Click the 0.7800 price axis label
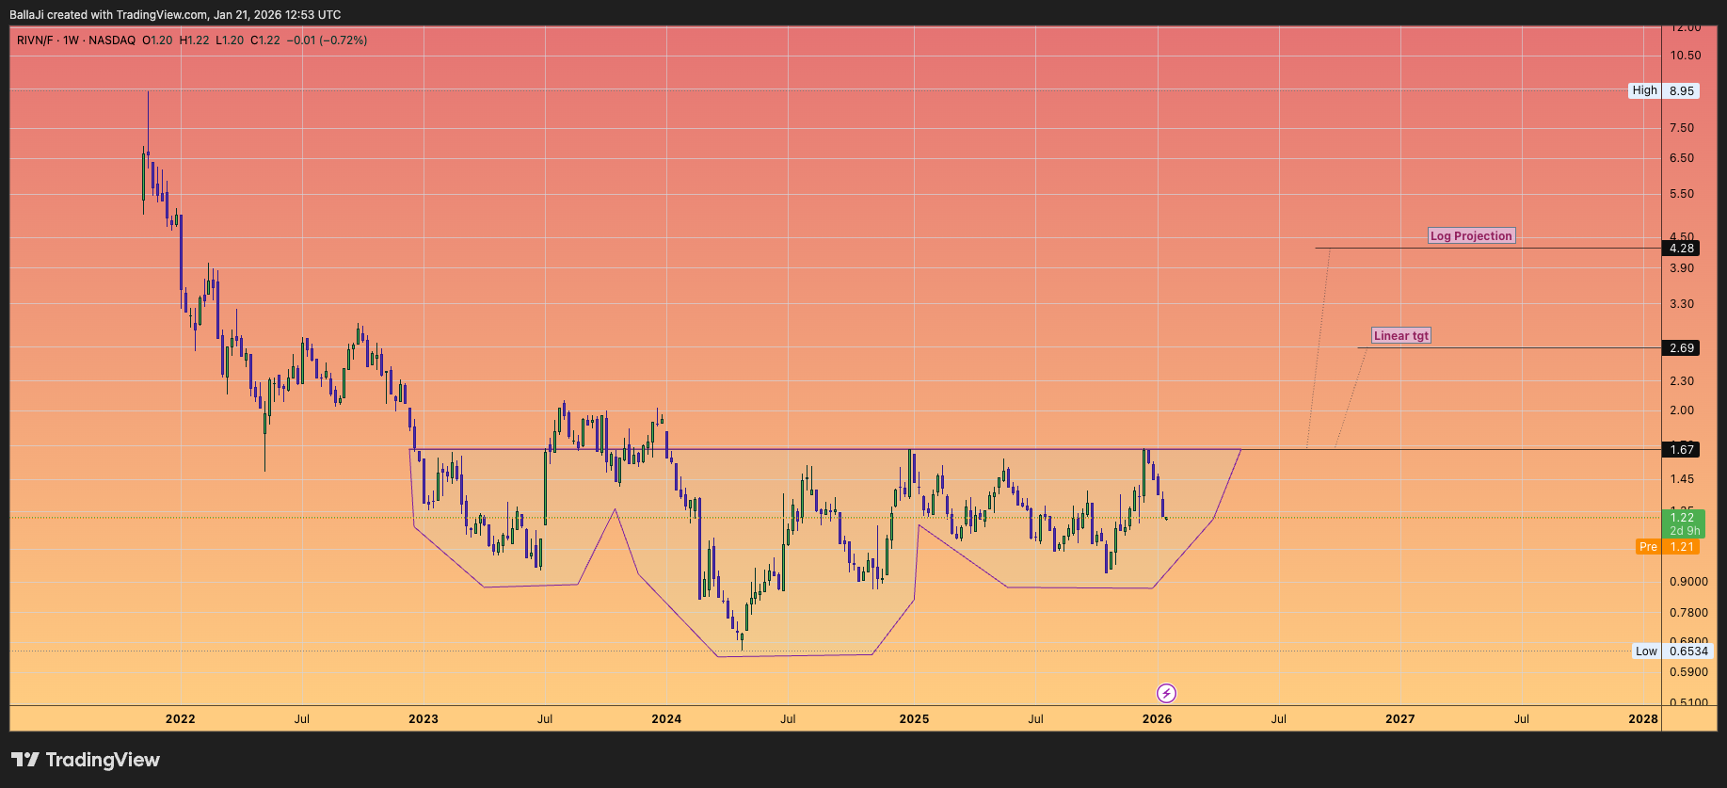This screenshot has height=788, width=1727. [1688, 613]
